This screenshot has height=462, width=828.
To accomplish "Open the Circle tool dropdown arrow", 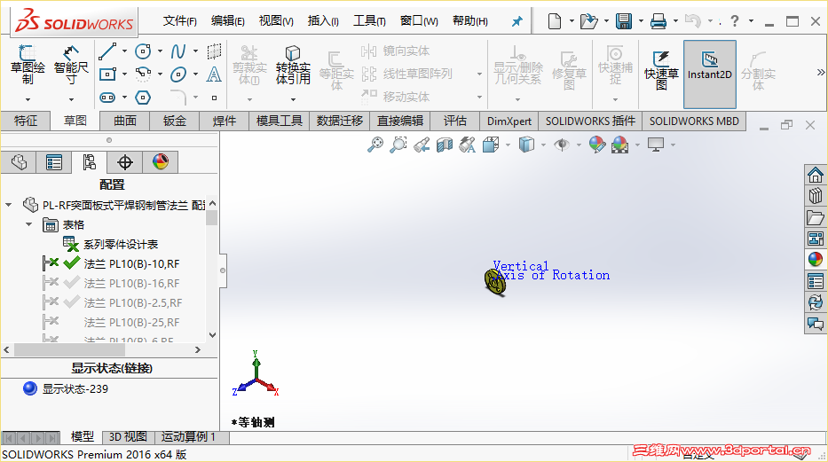I will pos(160,51).
